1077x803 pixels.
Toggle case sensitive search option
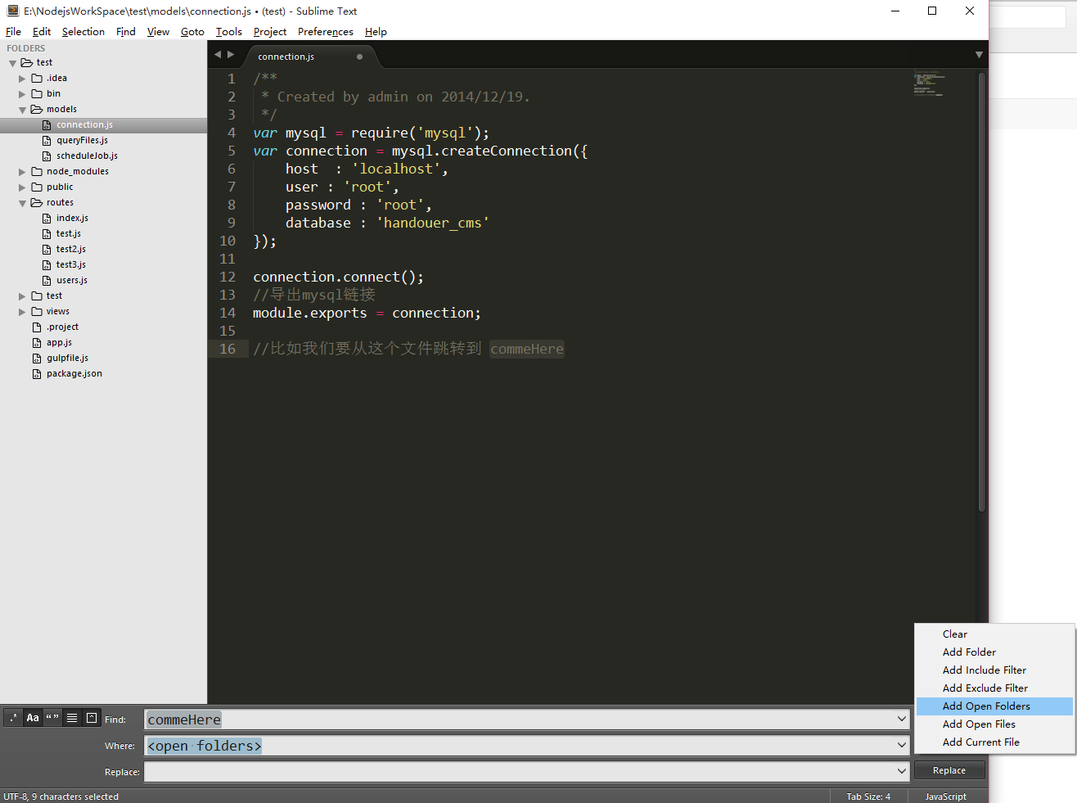click(x=33, y=718)
